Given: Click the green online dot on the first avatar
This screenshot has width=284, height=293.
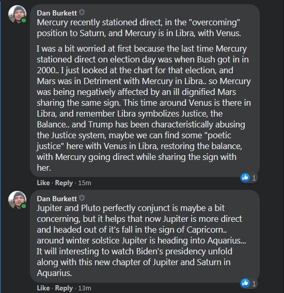Looking at the screenshot, I should coord(24,20).
